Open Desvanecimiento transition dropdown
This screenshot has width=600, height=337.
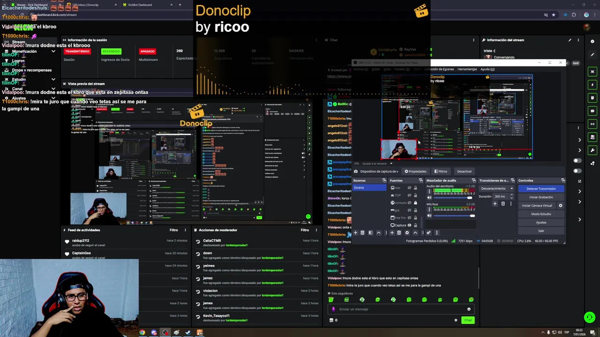[x=511, y=189]
